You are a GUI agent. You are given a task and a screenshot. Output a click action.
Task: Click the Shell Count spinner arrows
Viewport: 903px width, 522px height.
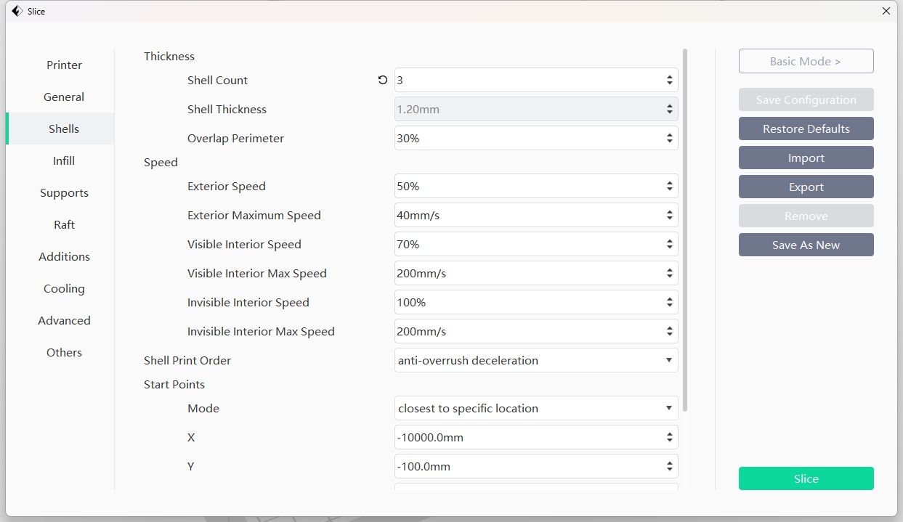pos(669,80)
